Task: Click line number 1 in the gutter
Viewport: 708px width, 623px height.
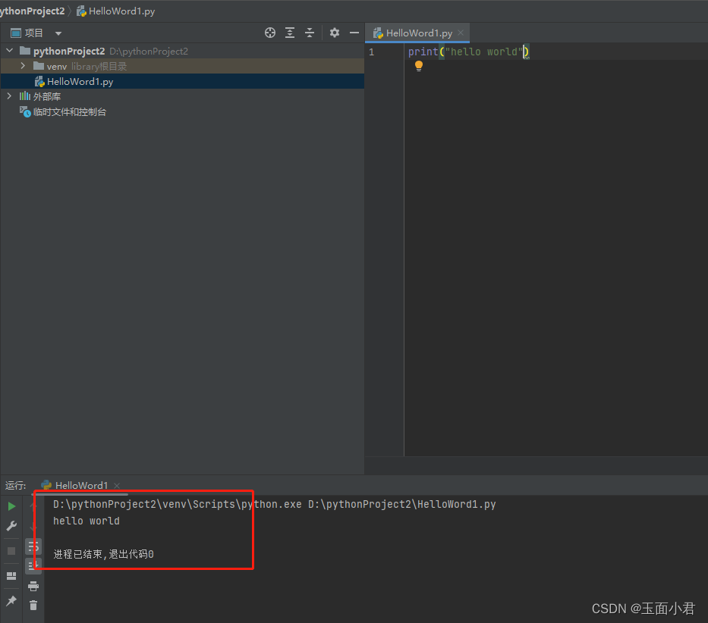Action: coord(372,52)
